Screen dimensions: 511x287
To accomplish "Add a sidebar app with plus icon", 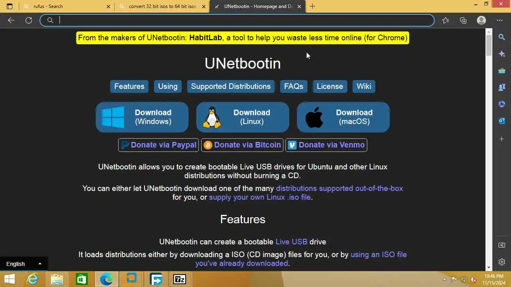I will click(502, 139).
